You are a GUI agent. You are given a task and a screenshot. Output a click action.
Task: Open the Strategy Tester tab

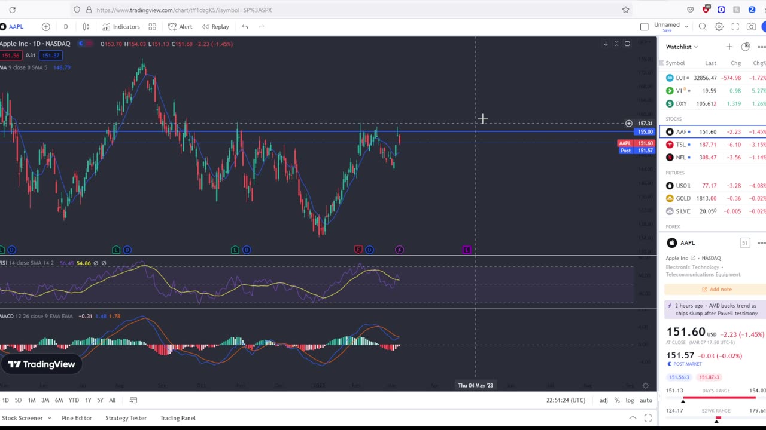126,418
